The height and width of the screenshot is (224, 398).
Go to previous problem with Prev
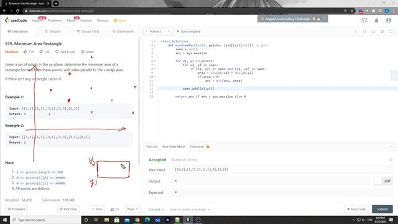click(97, 209)
